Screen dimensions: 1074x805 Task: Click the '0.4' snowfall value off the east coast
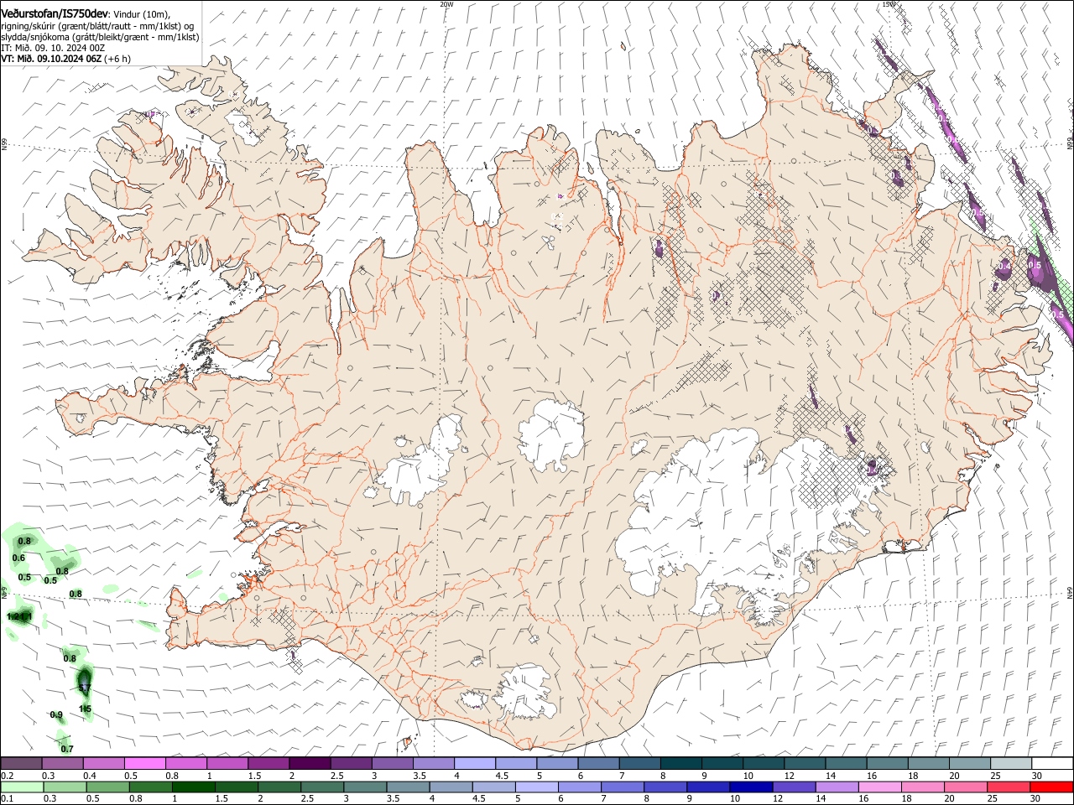1004,267
